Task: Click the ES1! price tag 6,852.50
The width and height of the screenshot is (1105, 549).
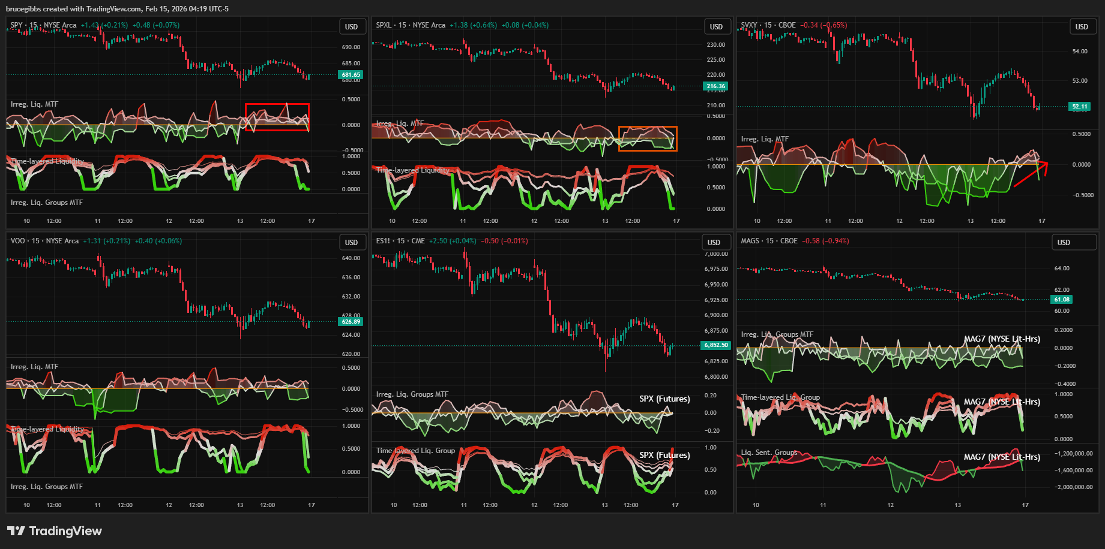Action: [x=715, y=345]
